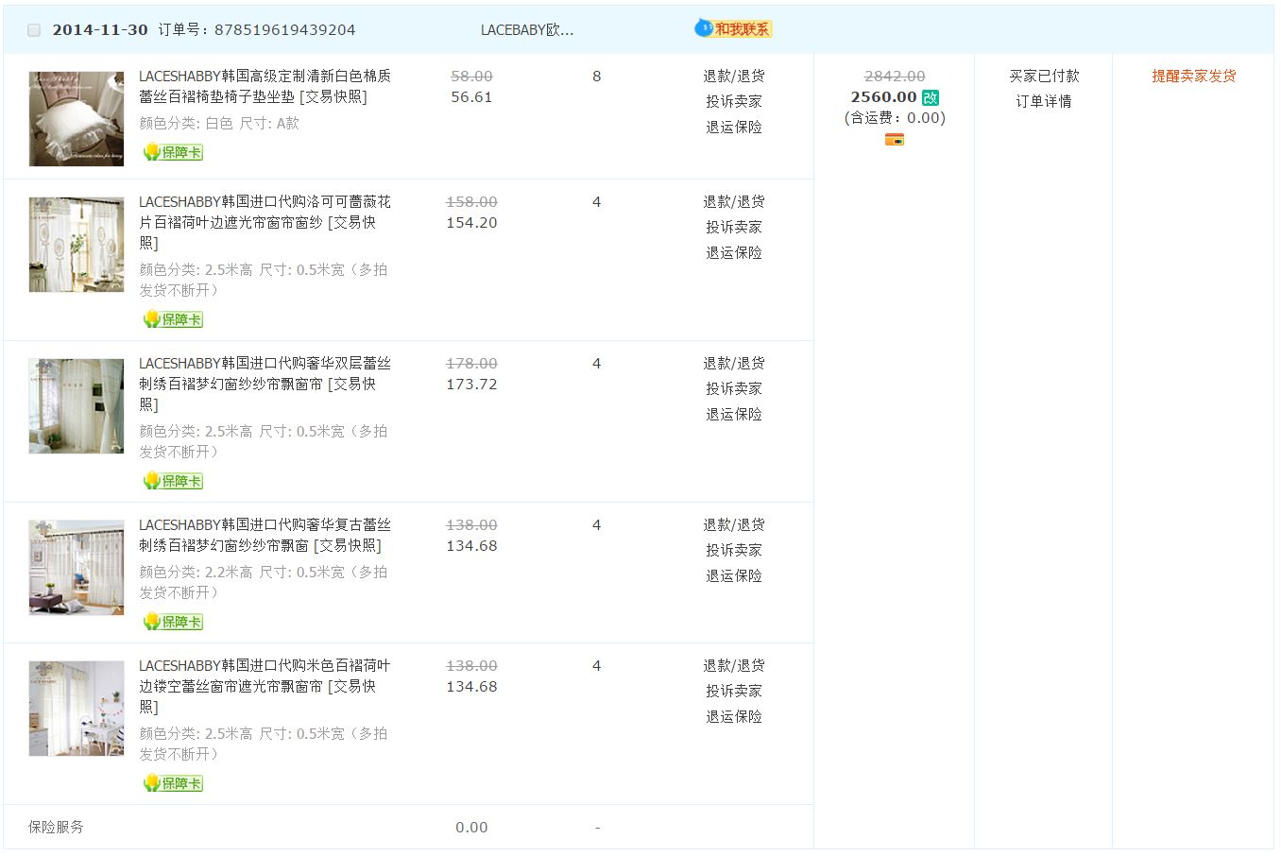Screen dimensions: 1281x856
Task: Tick the checkbox for order 2014-11-30
Action: (34, 30)
